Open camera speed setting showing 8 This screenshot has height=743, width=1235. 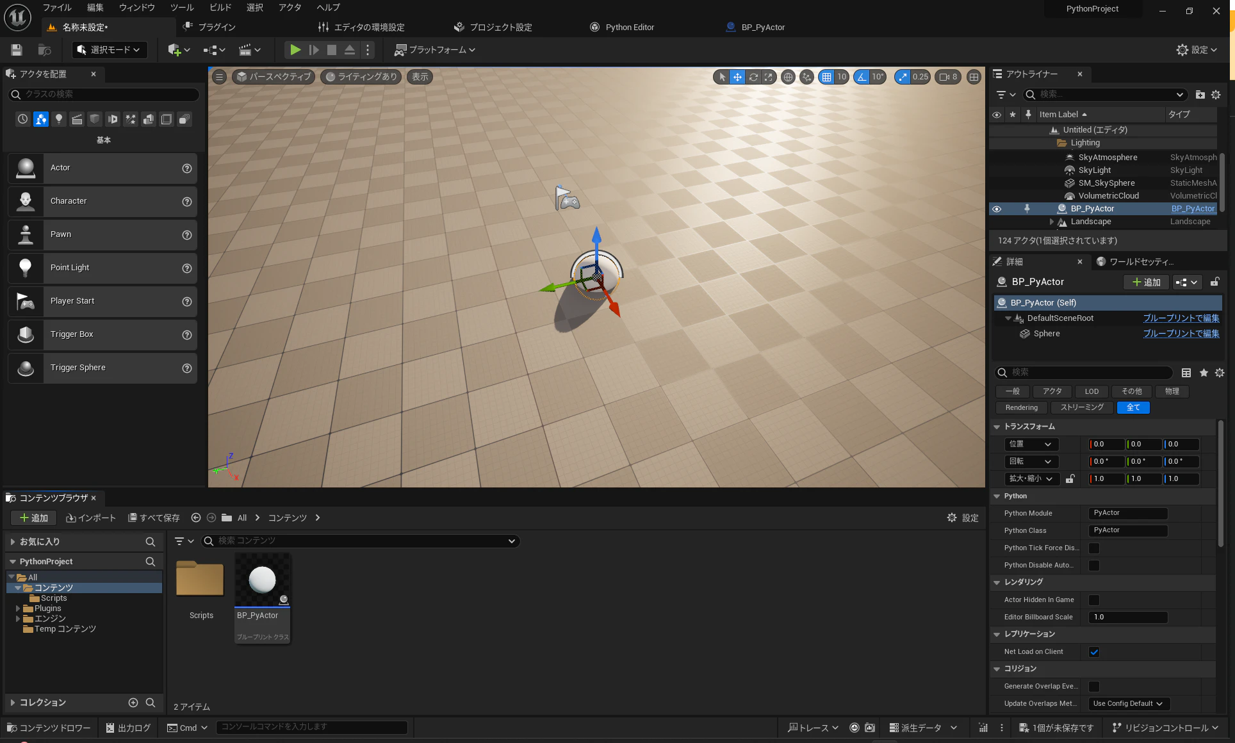948,77
